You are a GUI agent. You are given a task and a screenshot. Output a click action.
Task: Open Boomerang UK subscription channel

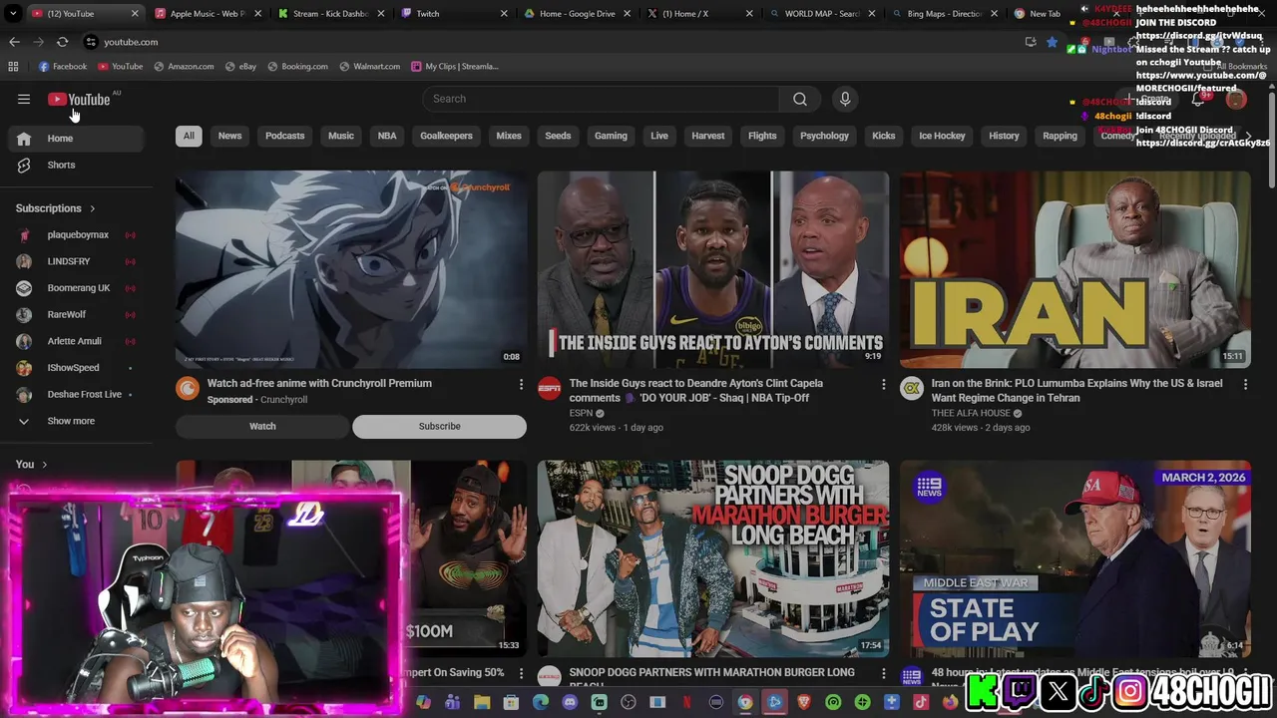pyautogui.click(x=76, y=288)
